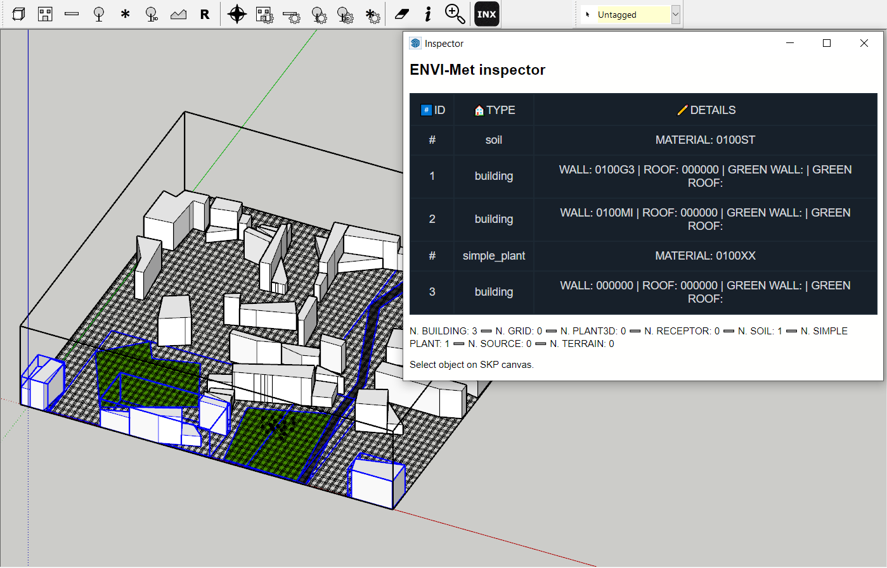Image resolution: width=887 pixels, height=568 pixels.
Task: Click MATERIAL: 0100ST details cell
Action: click(706, 140)
